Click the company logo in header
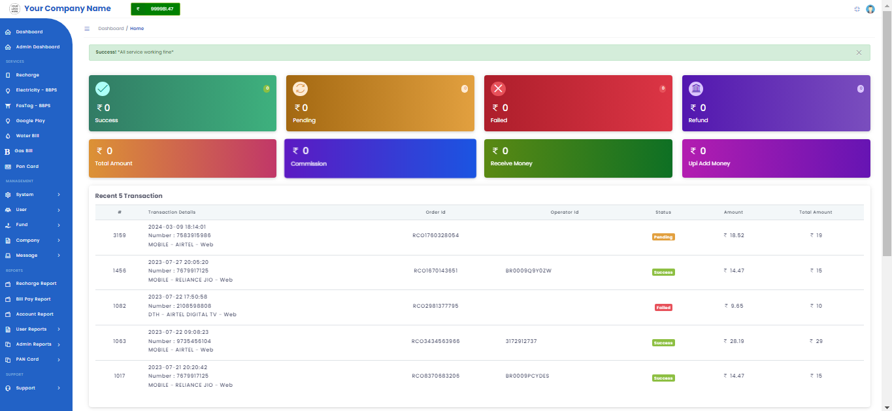The width and height of the screenshot is (892, 411). (14, 8)
